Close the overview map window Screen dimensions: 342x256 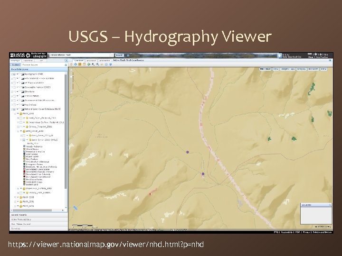coord(330,205)
